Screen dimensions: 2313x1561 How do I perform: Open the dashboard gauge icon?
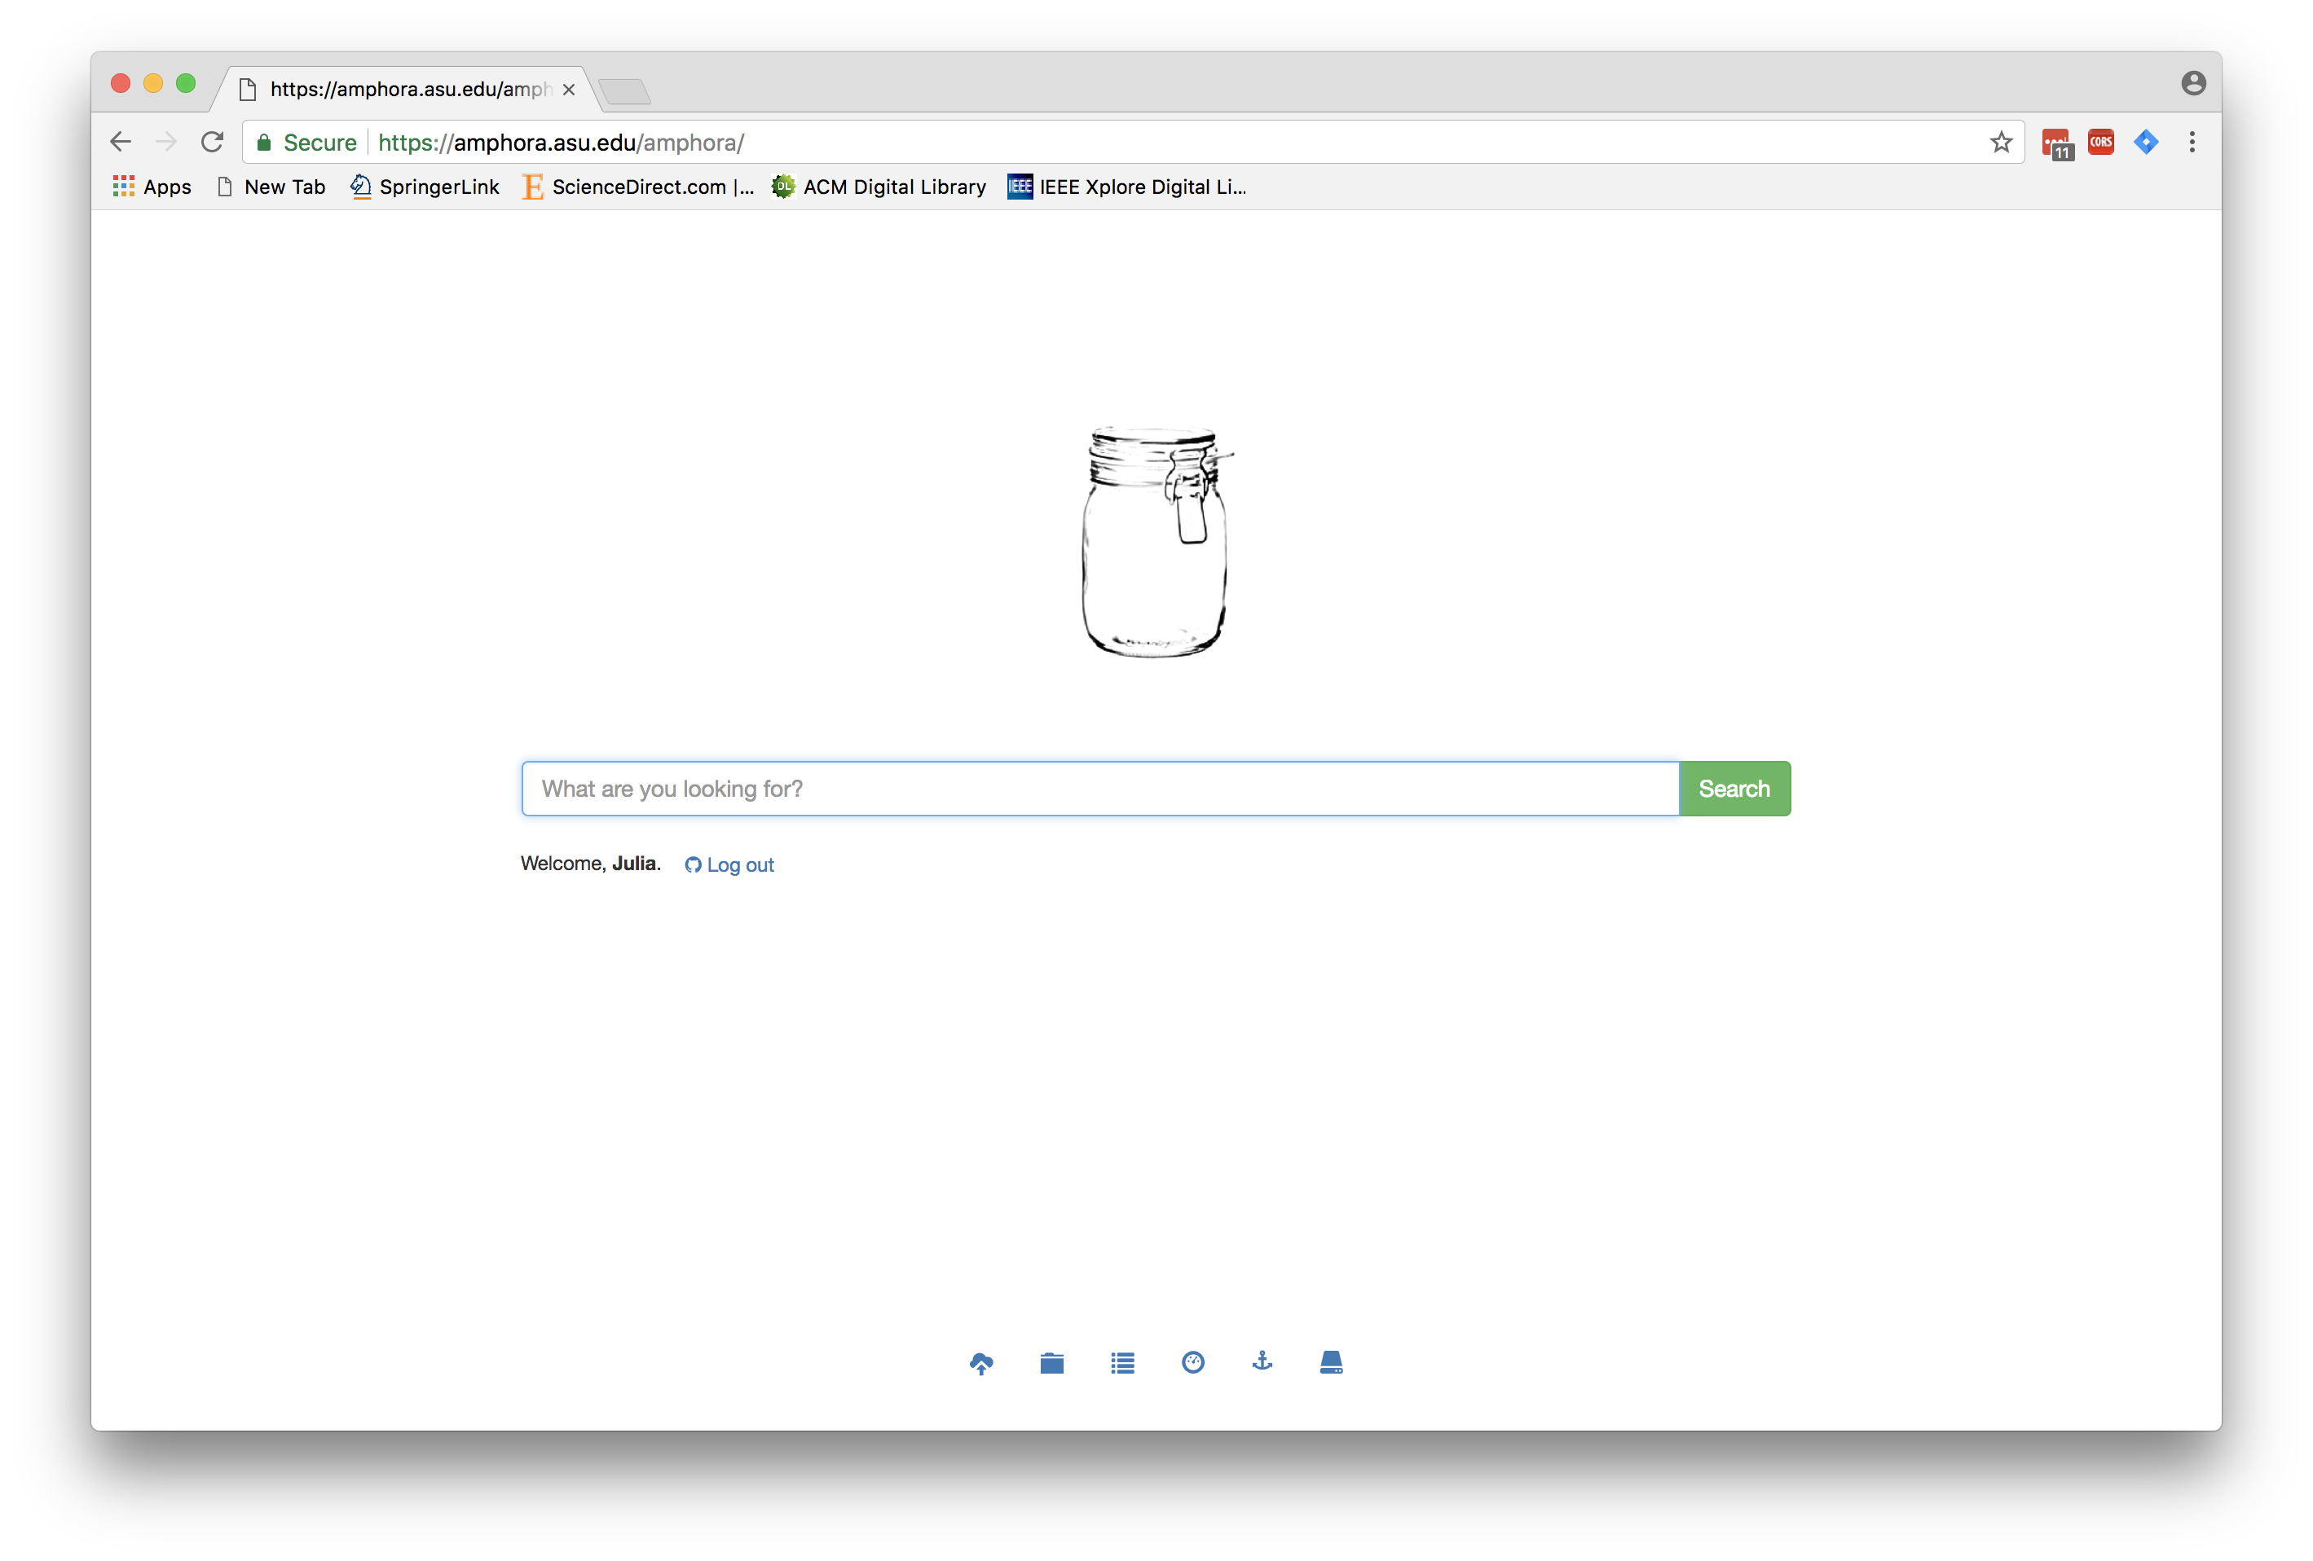1192,1362
